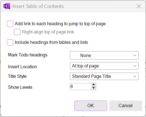
Task: Click the 'Right-align top of page link' text
Action: point(48,32)
